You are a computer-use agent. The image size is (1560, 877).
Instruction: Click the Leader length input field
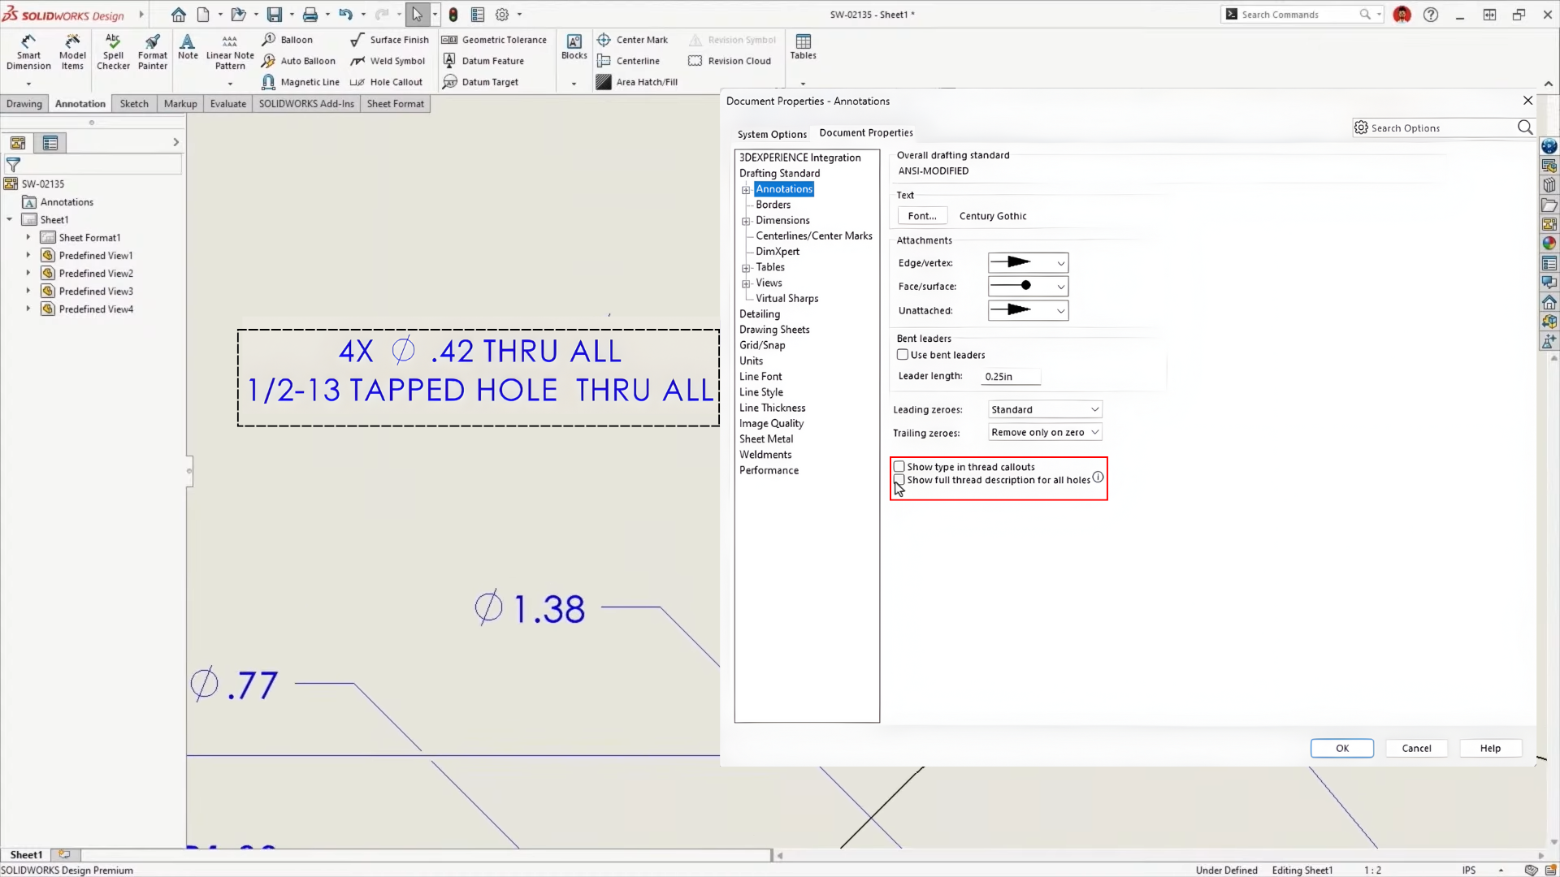point(1011,377)
